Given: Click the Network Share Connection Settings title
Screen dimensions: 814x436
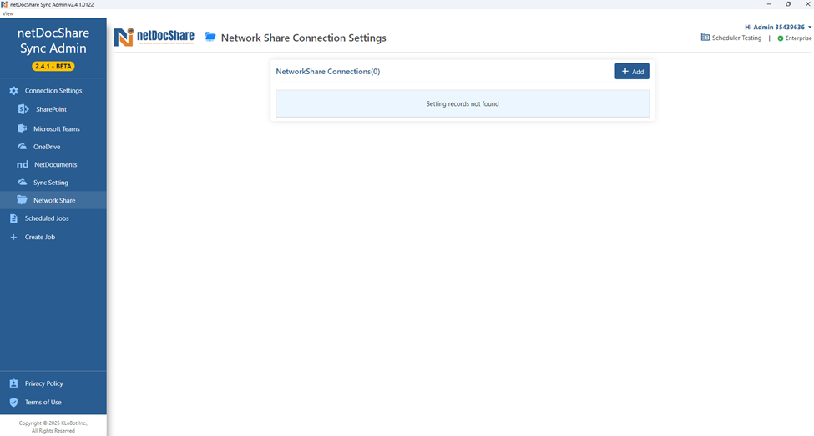Looking at the screenshot, I should coord(304,38).
